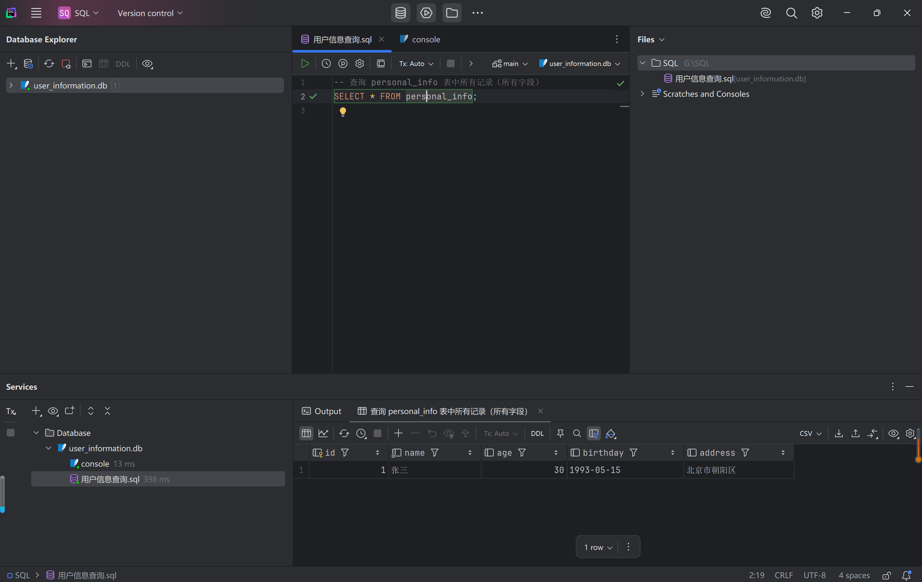Open the query history clock icon
Image resolution: width=922 pixels, height=582 pixels.
pos(326,63)
